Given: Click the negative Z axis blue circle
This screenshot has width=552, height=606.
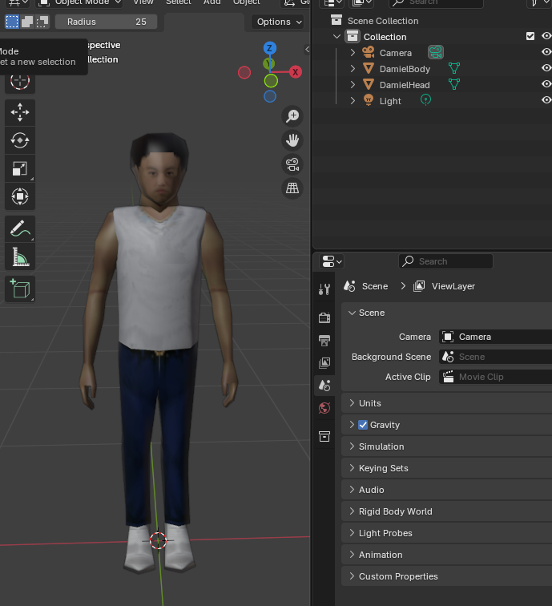Looking at the screenshot, I should pos(270,96).
